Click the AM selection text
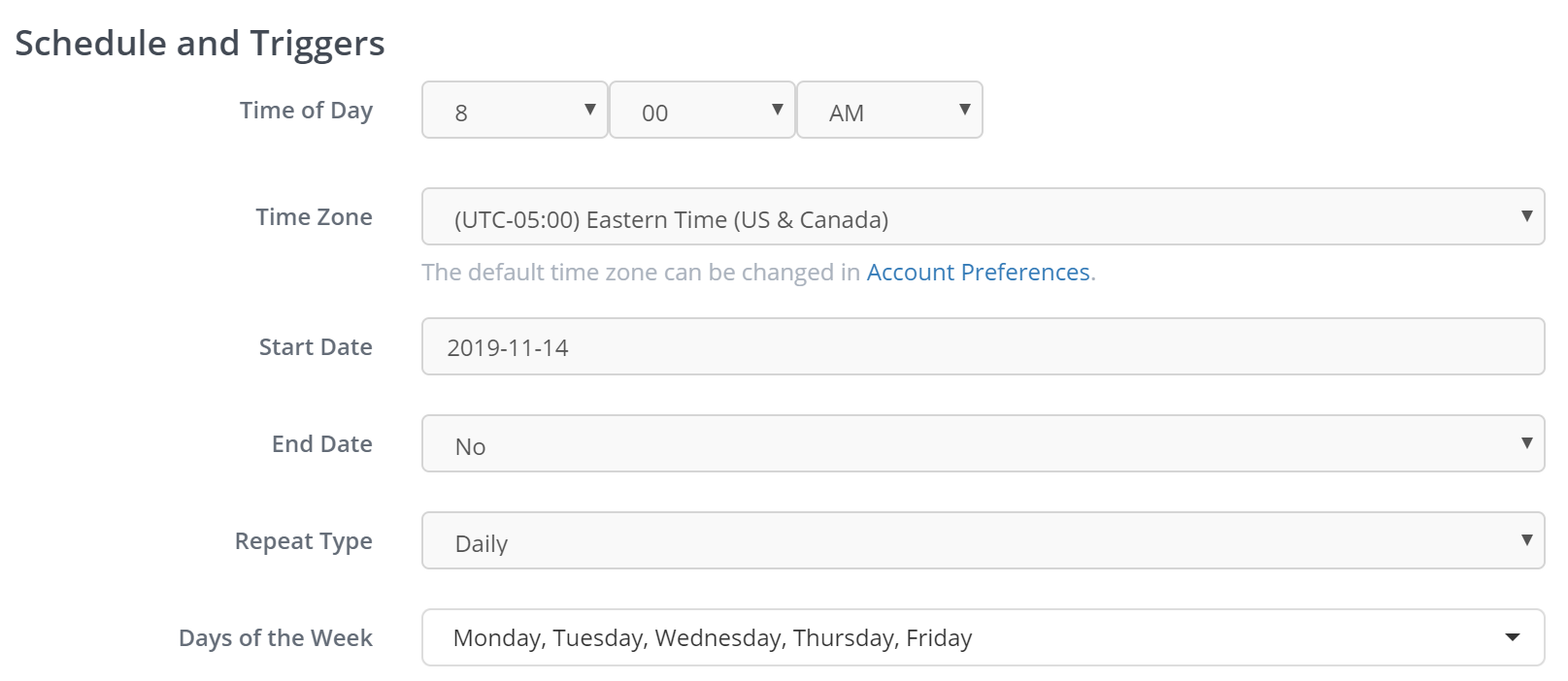The image size is (1568, 681). (847, 113)
